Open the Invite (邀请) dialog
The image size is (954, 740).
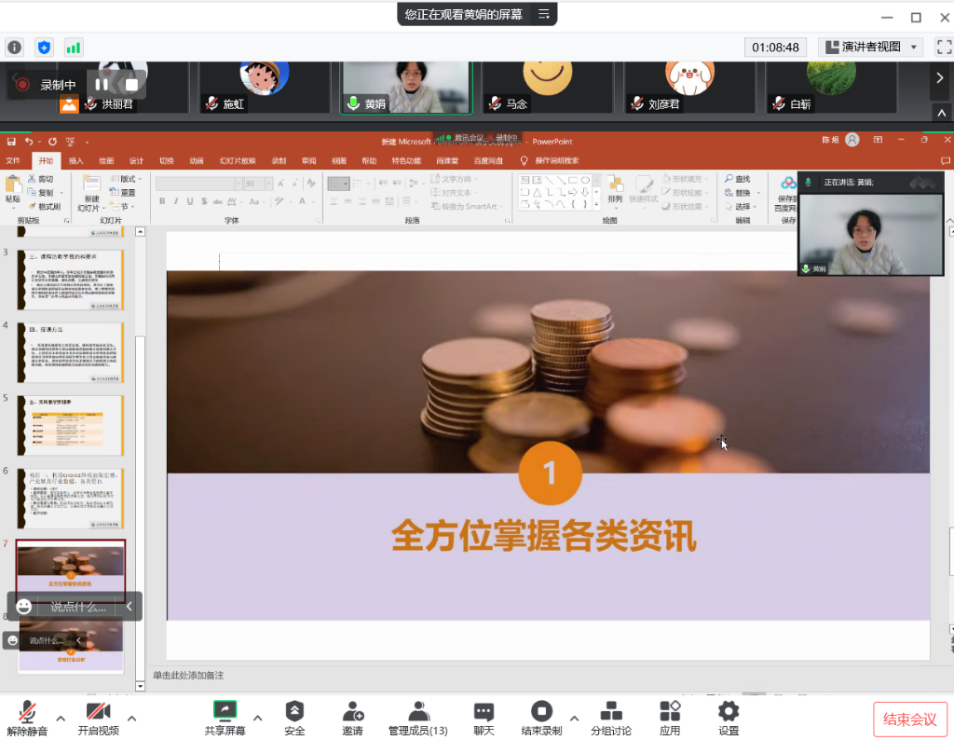352,718
